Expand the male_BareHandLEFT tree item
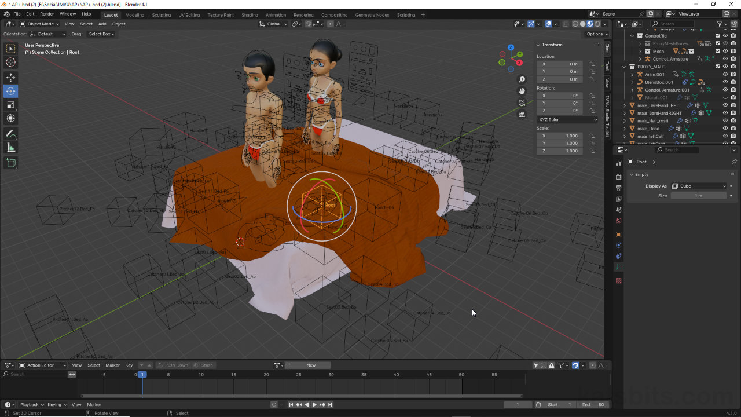 coord(625,105)
